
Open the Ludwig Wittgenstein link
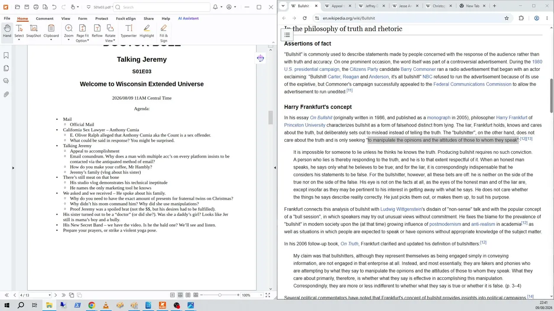tap(401, 209)
